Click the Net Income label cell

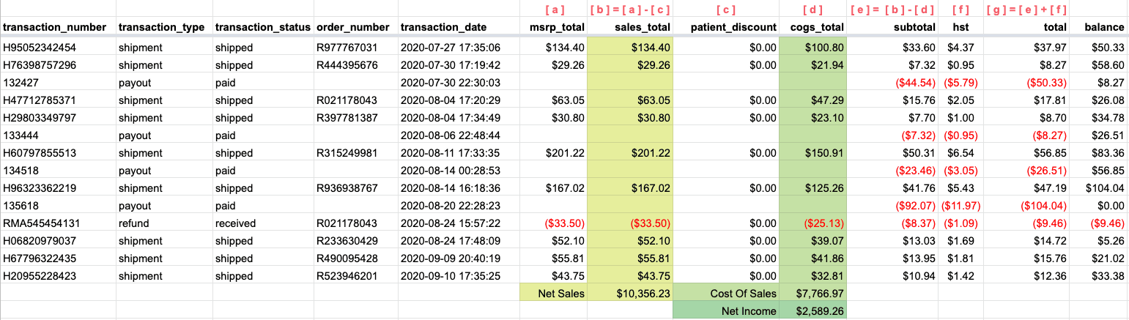(x=727, y=310)
